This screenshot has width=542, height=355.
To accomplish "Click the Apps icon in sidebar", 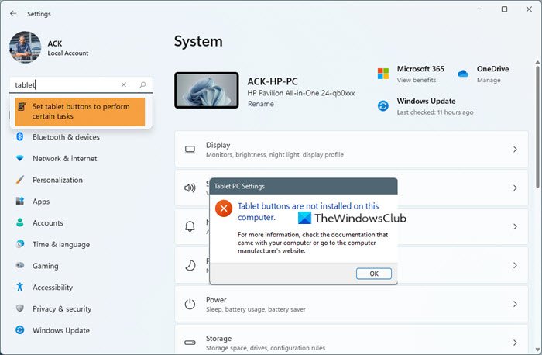I will tap(19, 201).
